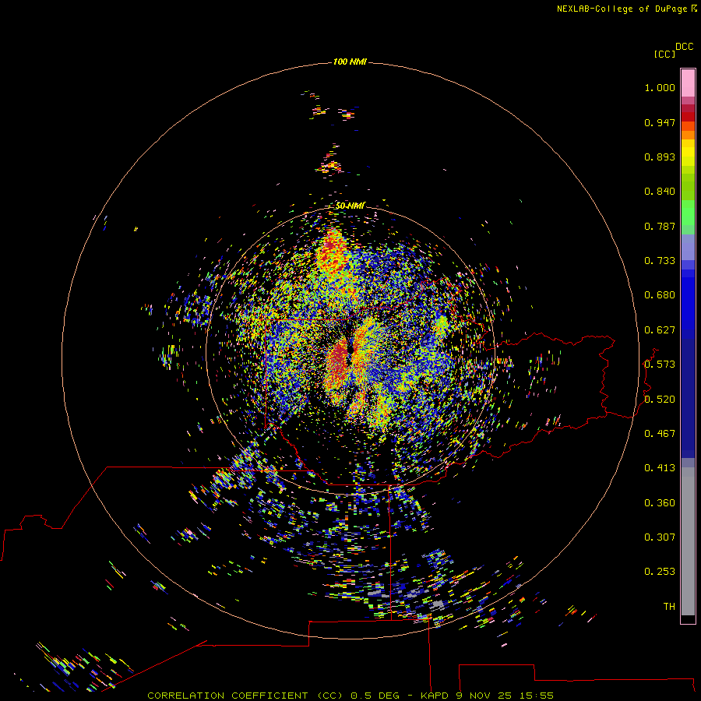Click the DCC label above the color bar
Viewport: 701px width, 701px height.
click(x=685, y=47)
